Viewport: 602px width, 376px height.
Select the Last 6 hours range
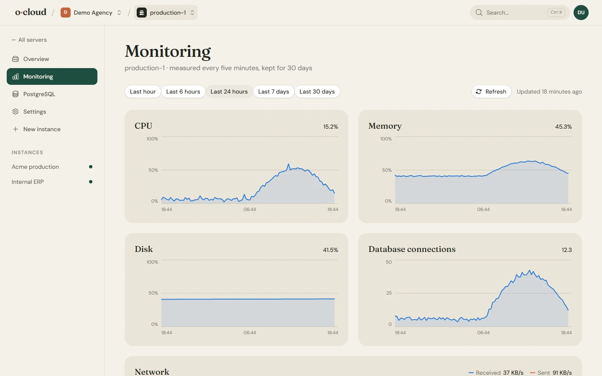(183, 91)
